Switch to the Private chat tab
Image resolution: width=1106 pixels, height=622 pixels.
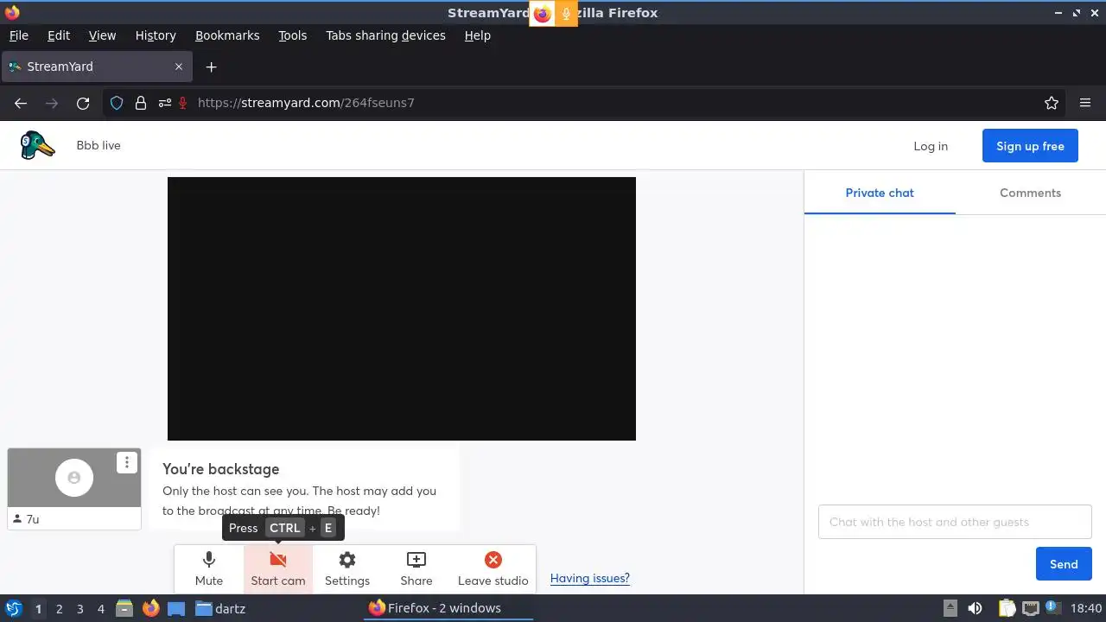tap(880, 193)
